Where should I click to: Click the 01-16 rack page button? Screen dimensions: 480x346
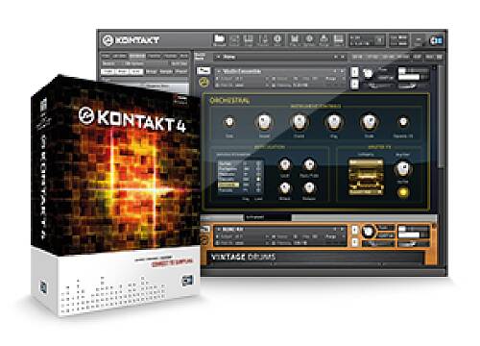[x=357, y=57]
